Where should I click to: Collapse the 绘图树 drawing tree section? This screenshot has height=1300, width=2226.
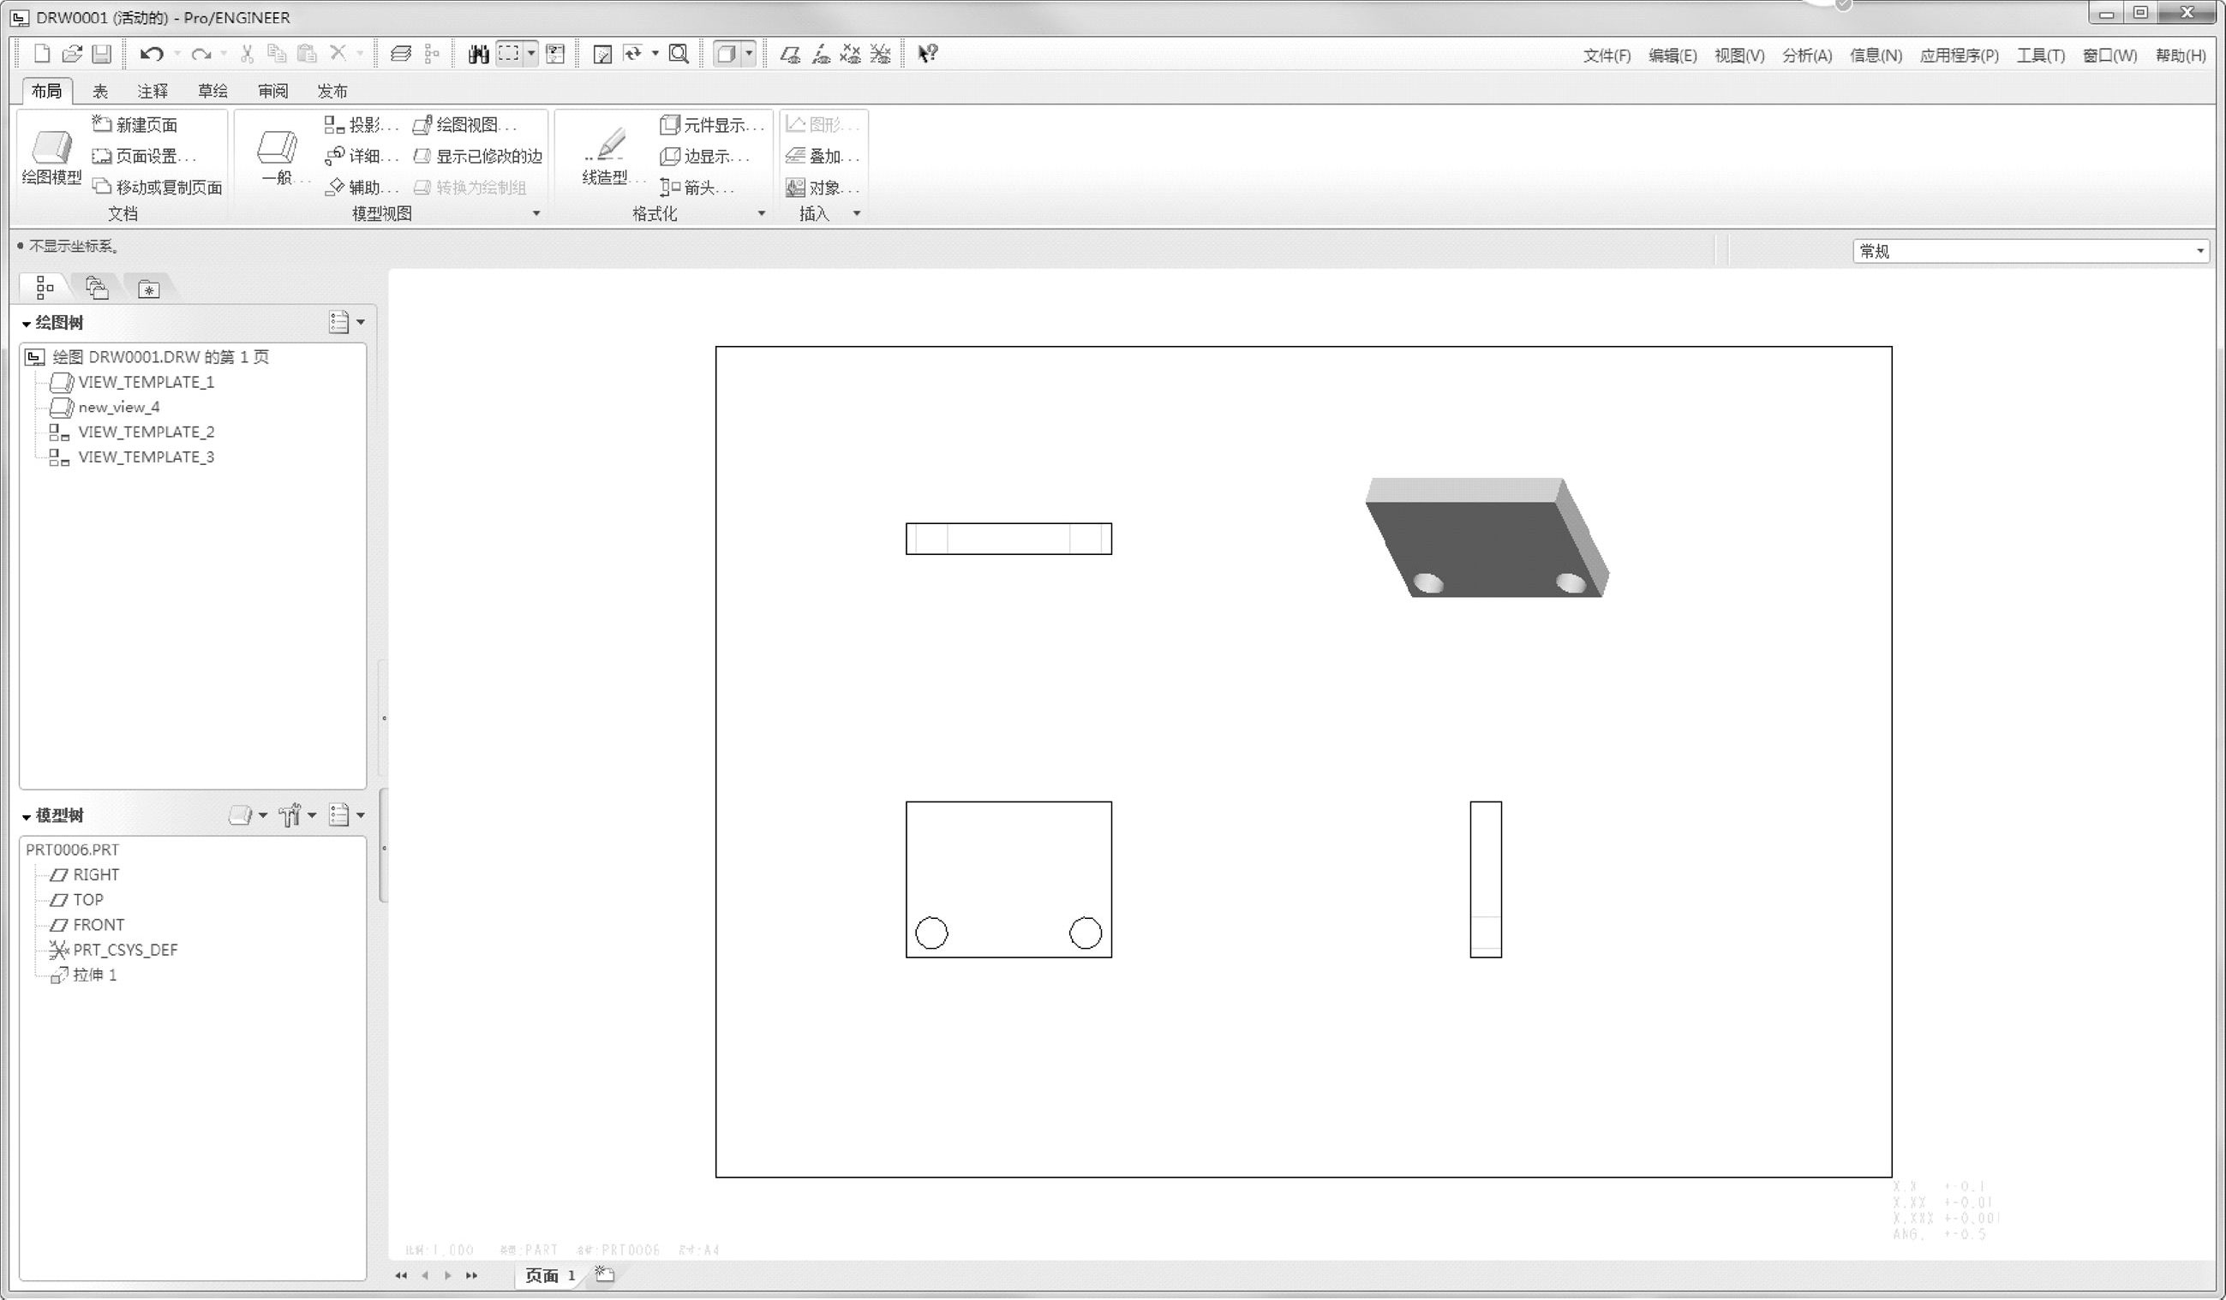click(x=27, y=324)
